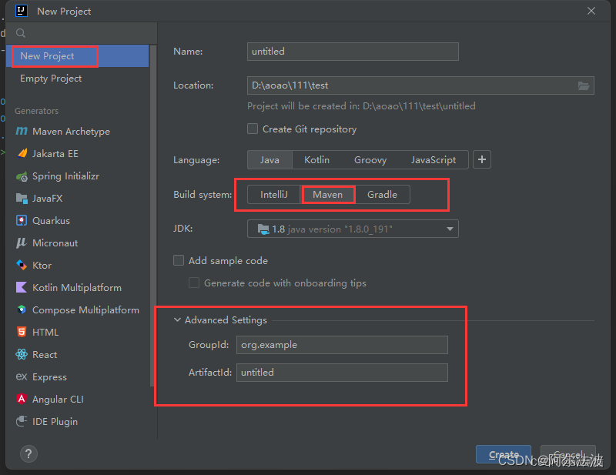
Task: Click the Compose Multiplatform hexagon icon
Action: click(x=22, y=309)
